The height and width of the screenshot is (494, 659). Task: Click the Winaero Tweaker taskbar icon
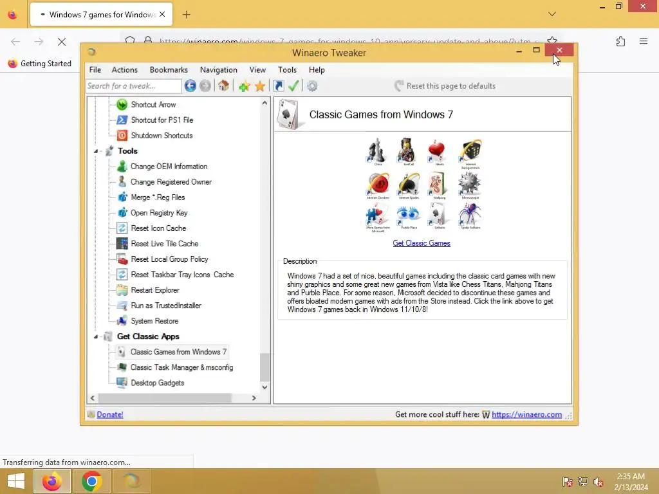click(132, 481)
